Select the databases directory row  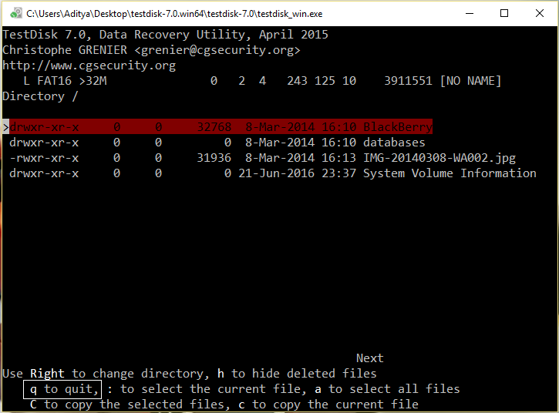(394, 143)
